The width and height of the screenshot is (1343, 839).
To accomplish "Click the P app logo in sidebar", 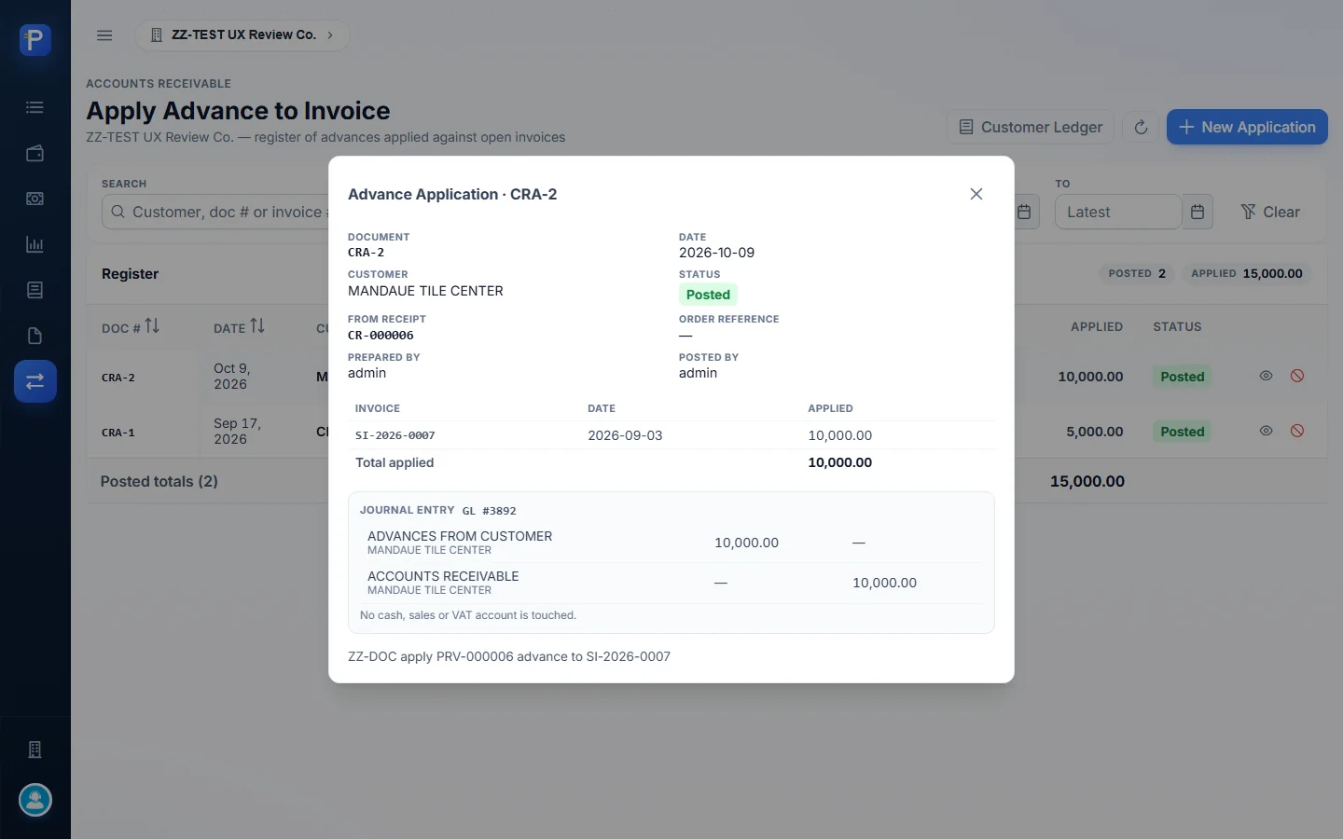I will [35, 40].
